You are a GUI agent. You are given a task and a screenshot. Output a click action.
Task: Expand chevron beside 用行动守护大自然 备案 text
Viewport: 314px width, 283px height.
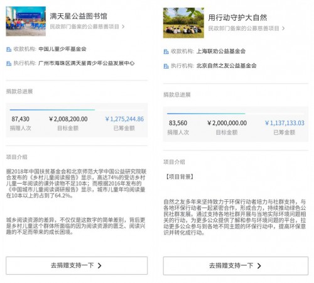click(x=283, y=28)
